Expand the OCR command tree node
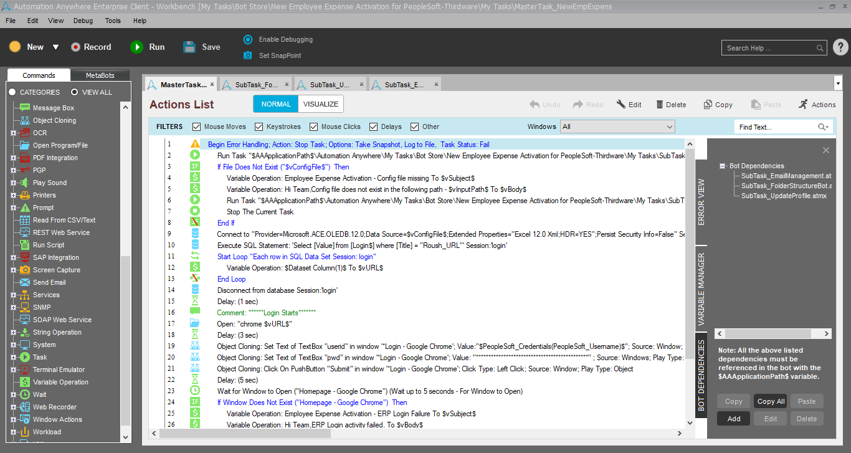 click(13, 133)
